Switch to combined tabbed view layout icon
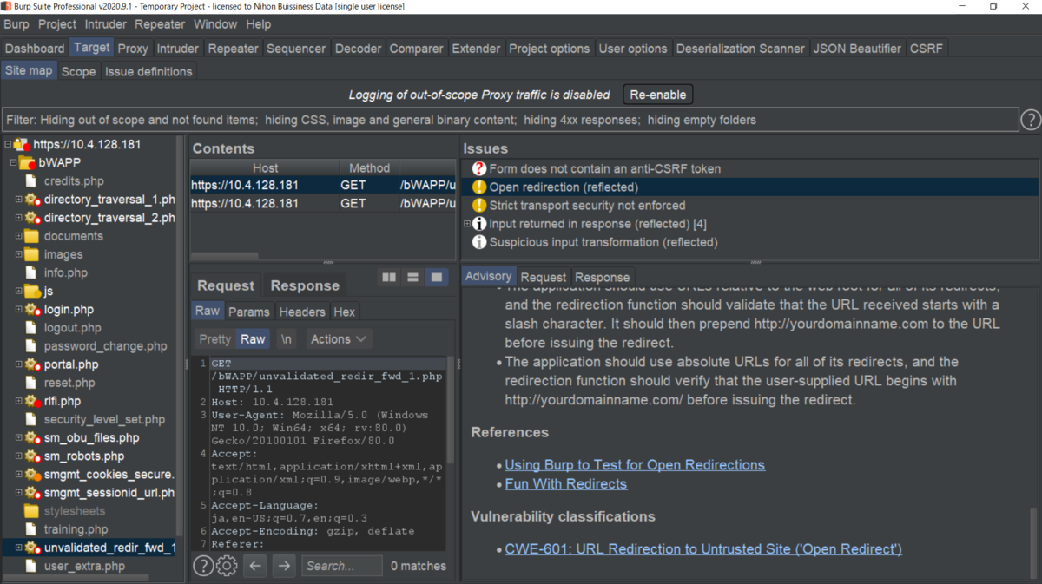 436,277
